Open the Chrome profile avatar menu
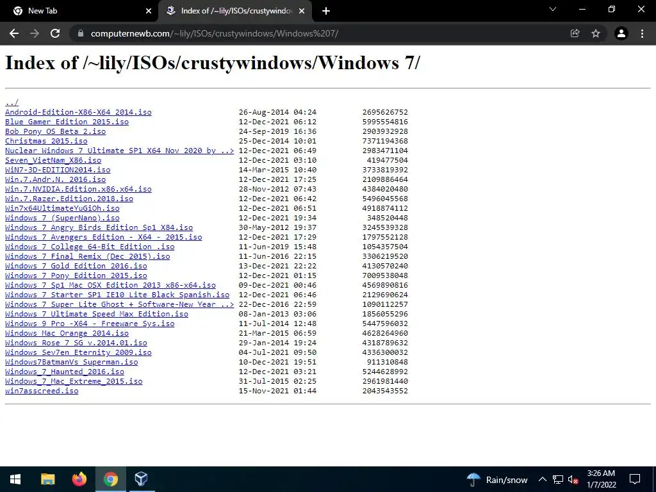The width and height of the screenshot is (656, 492). click(x=621, y=33)
